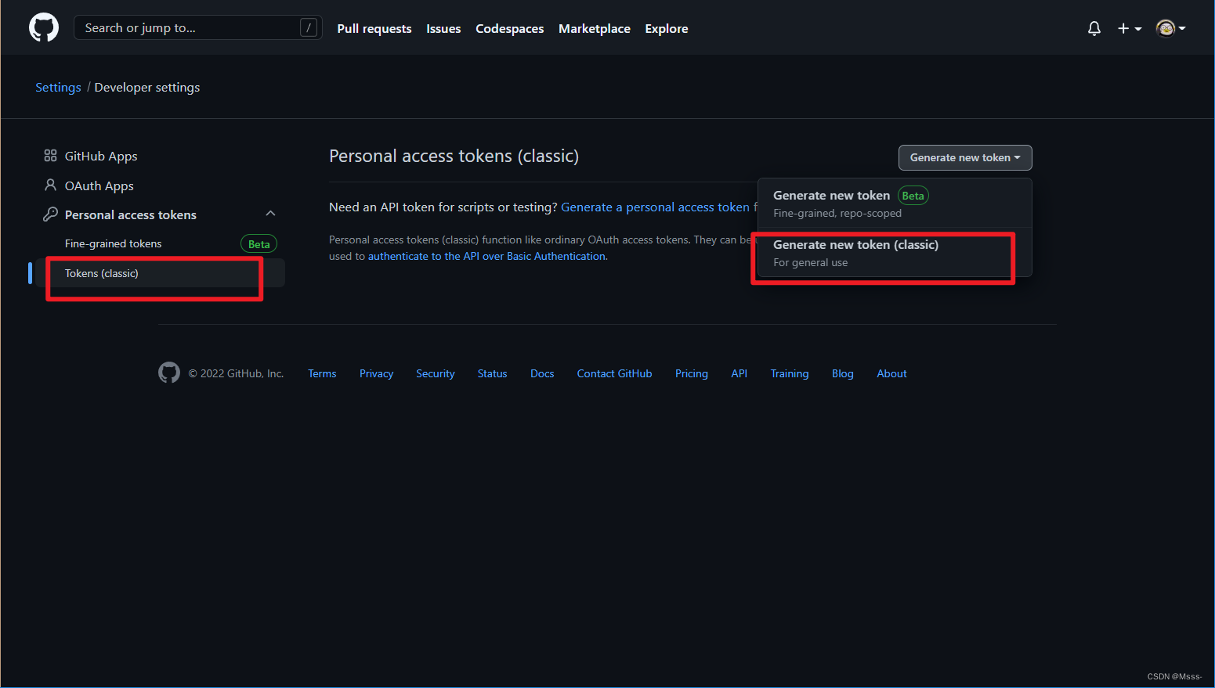This screenshot has height=688, width=1215.
Task: Go to Issues in top navigation
Action: click(443, 28)
